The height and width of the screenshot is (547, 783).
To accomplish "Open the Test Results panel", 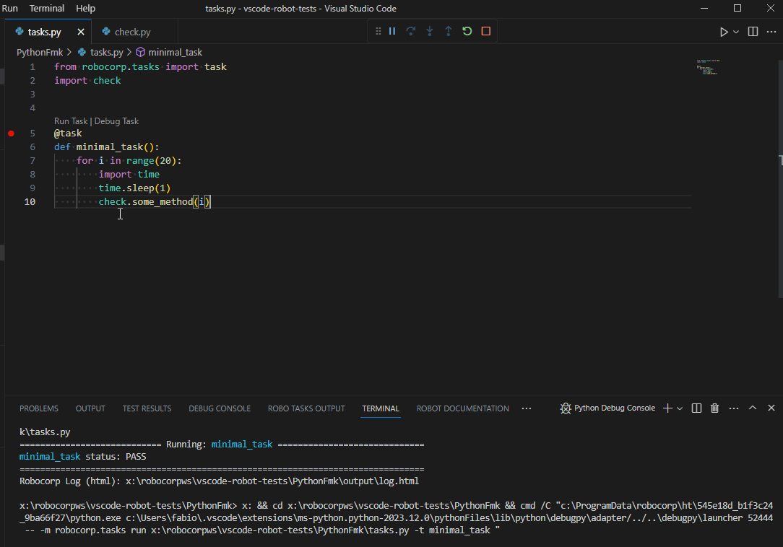I will click(x=147, y=408).
